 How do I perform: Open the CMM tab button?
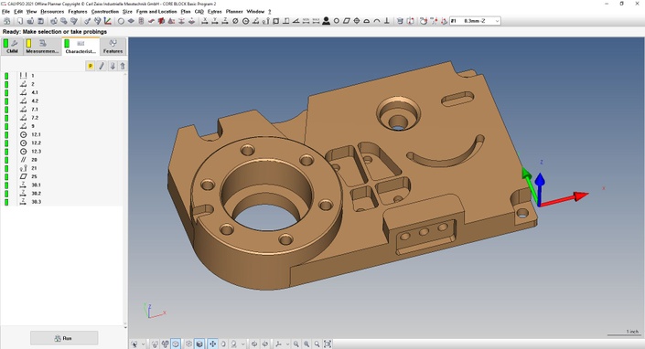point(12,47)
